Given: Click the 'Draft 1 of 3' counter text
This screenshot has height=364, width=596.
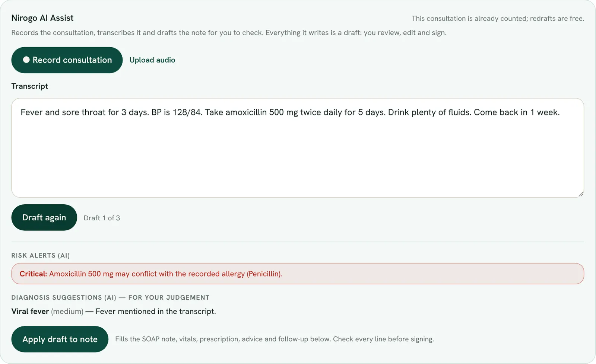Looking at the screenshot, I should (102, 218).
